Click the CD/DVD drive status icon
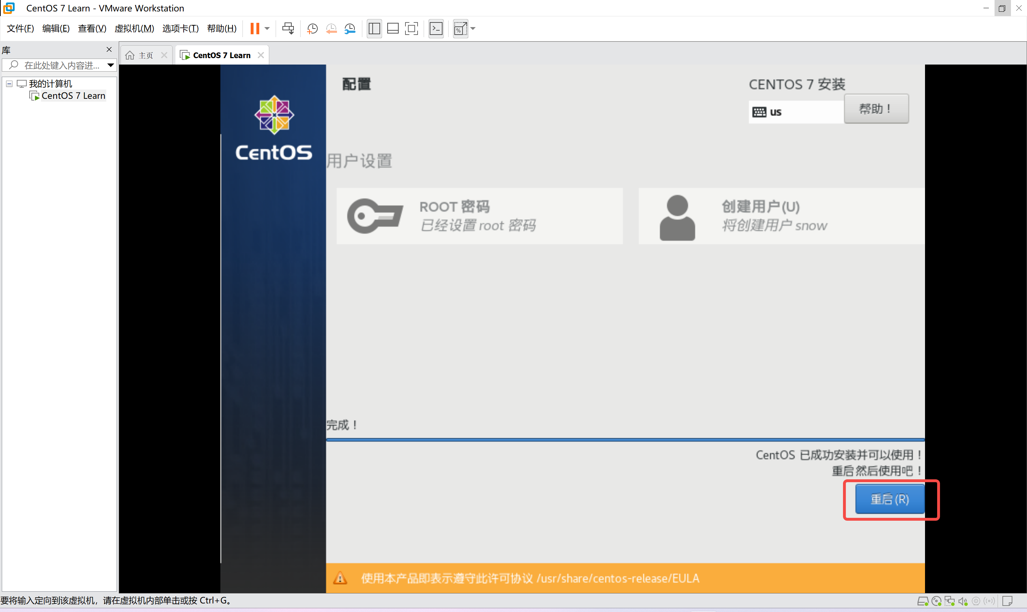Screen dimensions: 1027x612 click(937, 601)
